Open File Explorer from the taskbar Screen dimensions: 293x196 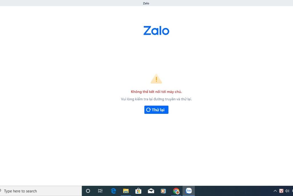126,191
